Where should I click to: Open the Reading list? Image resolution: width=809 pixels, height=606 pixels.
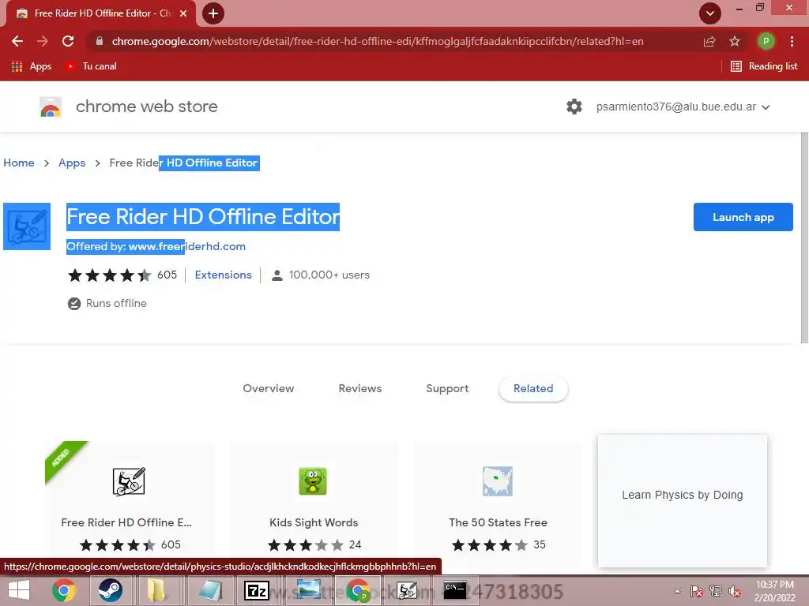coord(764,66)
